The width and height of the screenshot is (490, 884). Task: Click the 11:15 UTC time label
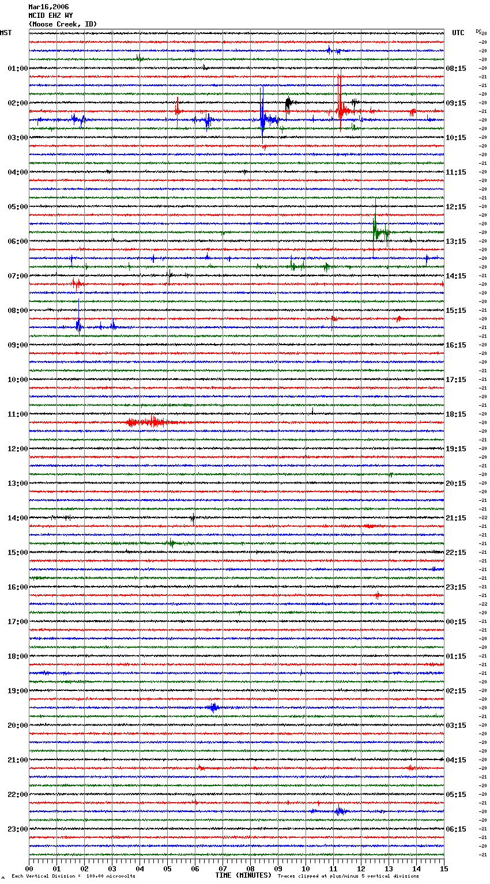pyautogui.click(x=456, y=172)
